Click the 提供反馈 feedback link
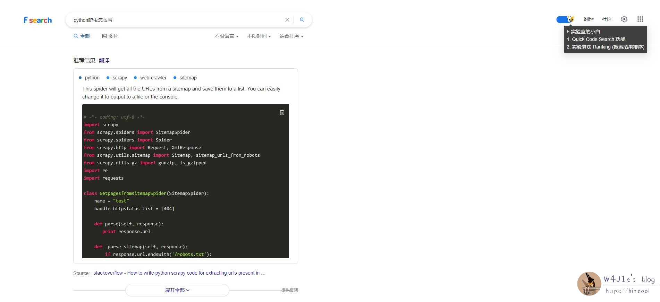The image size is (660, 302). click(x=289, y=290)
